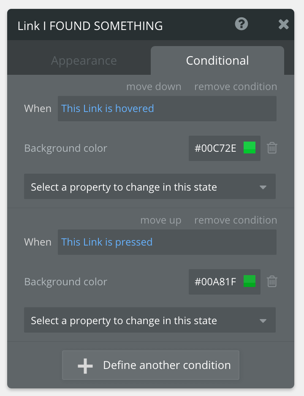Image resolution: width=304 pixels, height=396 pixels.
Task: Click the Define another condition button
Action: point(151,365)
